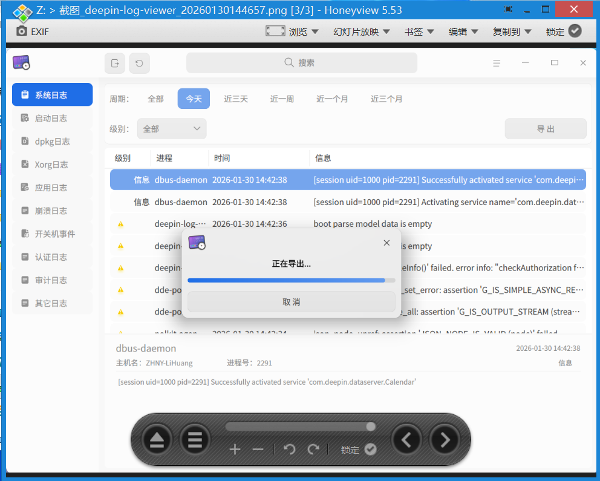Click the Honeyview fullscreen icon in title bar

tap(508, 10)
